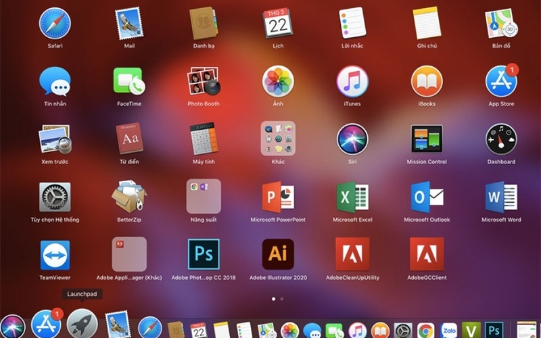Open App Store in the Launchpad grid
Viewport: 541px width, 338px height.
tap(501, 81)
